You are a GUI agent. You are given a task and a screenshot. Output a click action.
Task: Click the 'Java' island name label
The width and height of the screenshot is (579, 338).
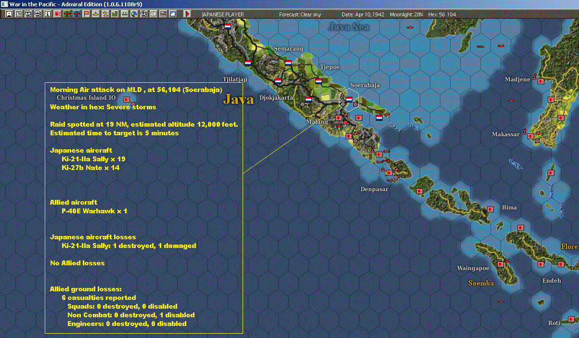point(238,100)
